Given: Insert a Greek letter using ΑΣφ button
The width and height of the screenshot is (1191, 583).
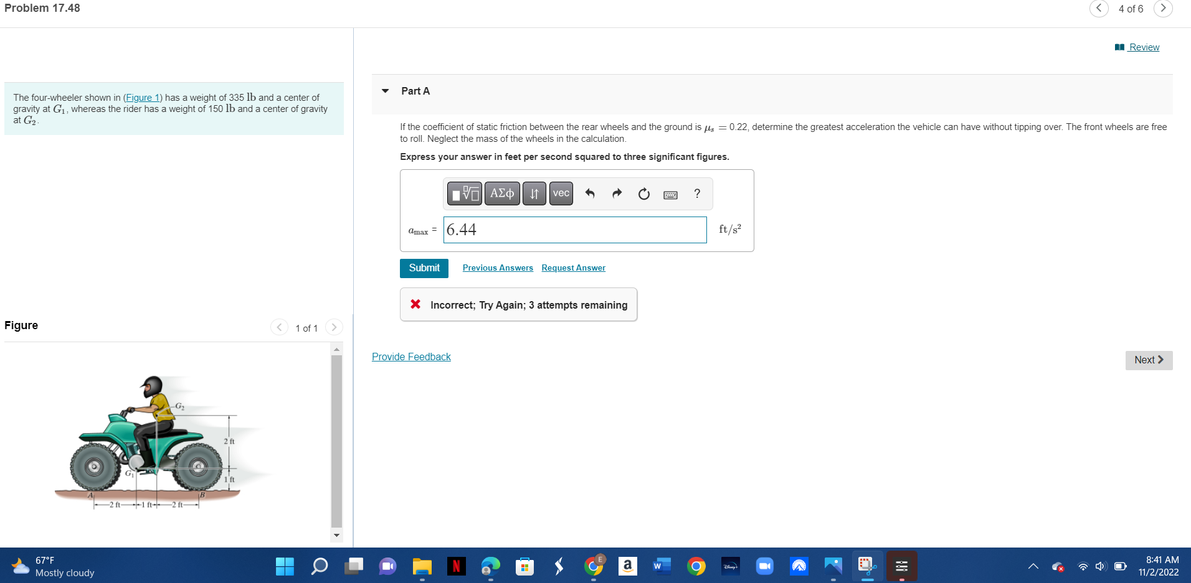Looking at the screenshot, I should coord(502,194).
